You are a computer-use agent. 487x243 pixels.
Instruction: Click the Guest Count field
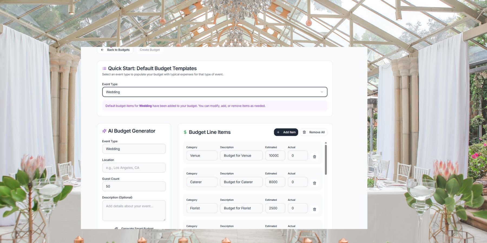tap(134, 186)
